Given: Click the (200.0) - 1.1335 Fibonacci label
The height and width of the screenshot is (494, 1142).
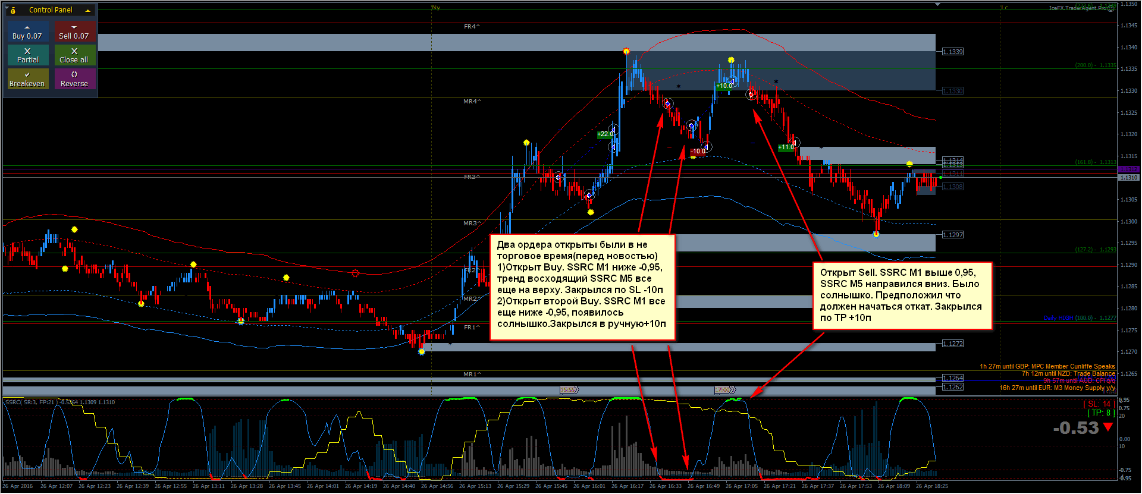Looking at the screenshot, I should pos(1096,65).
